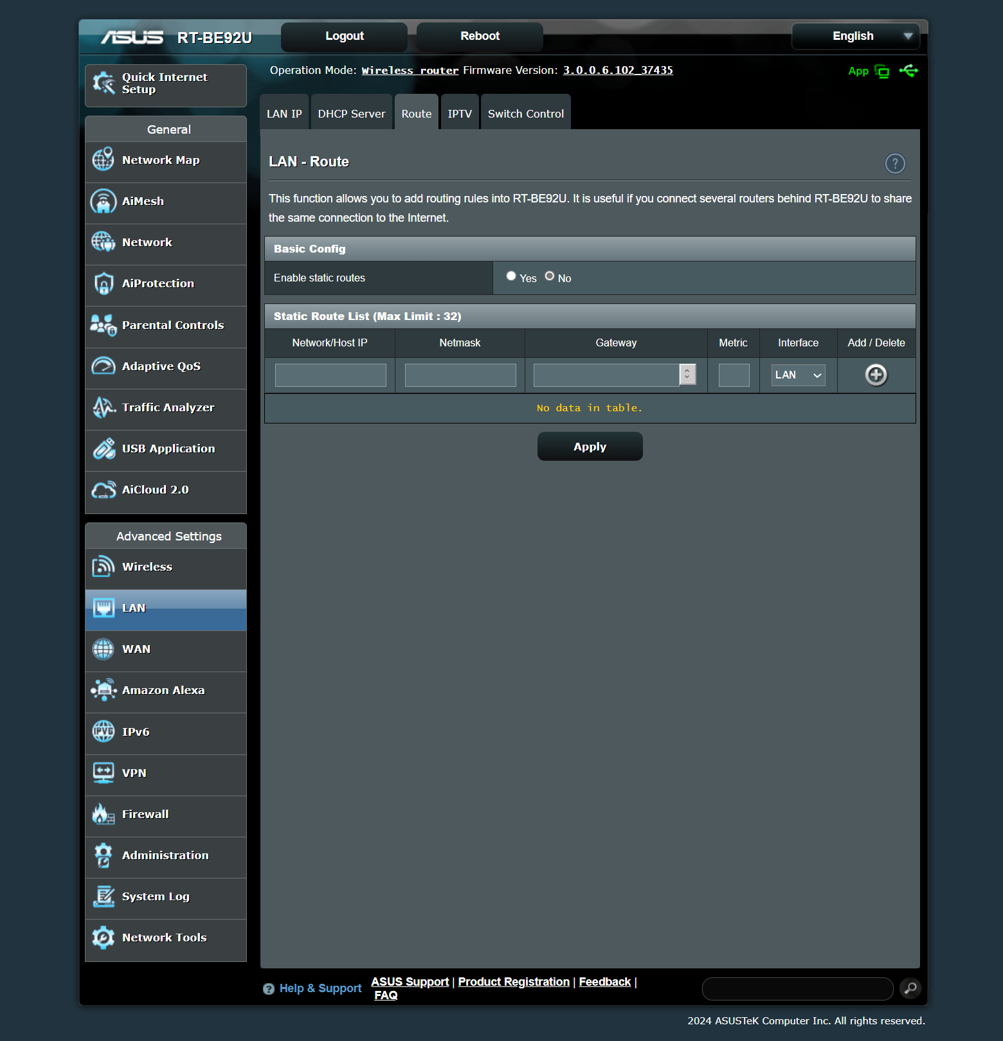The height and width of the screenshot is (1041, 1003).
Task: Click the System Log notepad icon
Action: click(x=103, y=896)
